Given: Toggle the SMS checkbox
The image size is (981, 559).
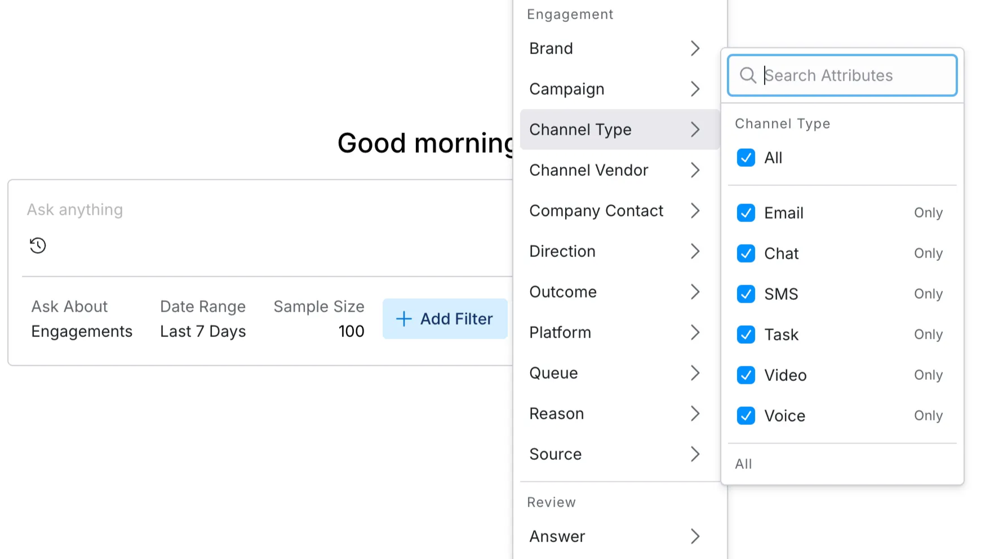Looking at the screenshot, I should coord(746,294).
